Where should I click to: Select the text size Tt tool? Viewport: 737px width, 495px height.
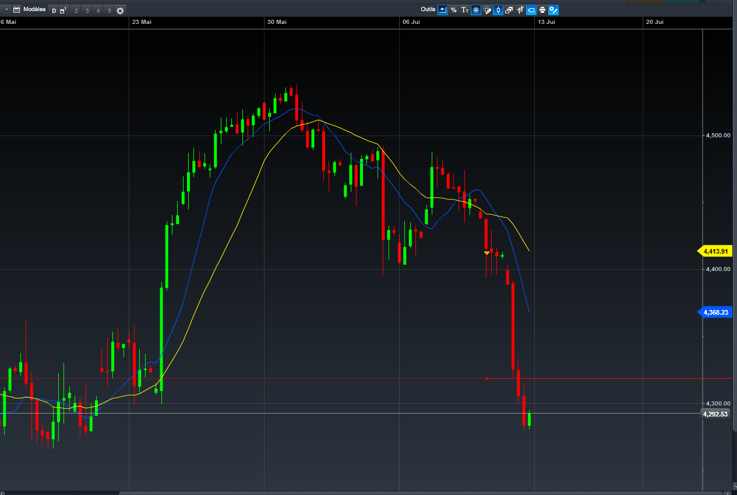point(465,10)
